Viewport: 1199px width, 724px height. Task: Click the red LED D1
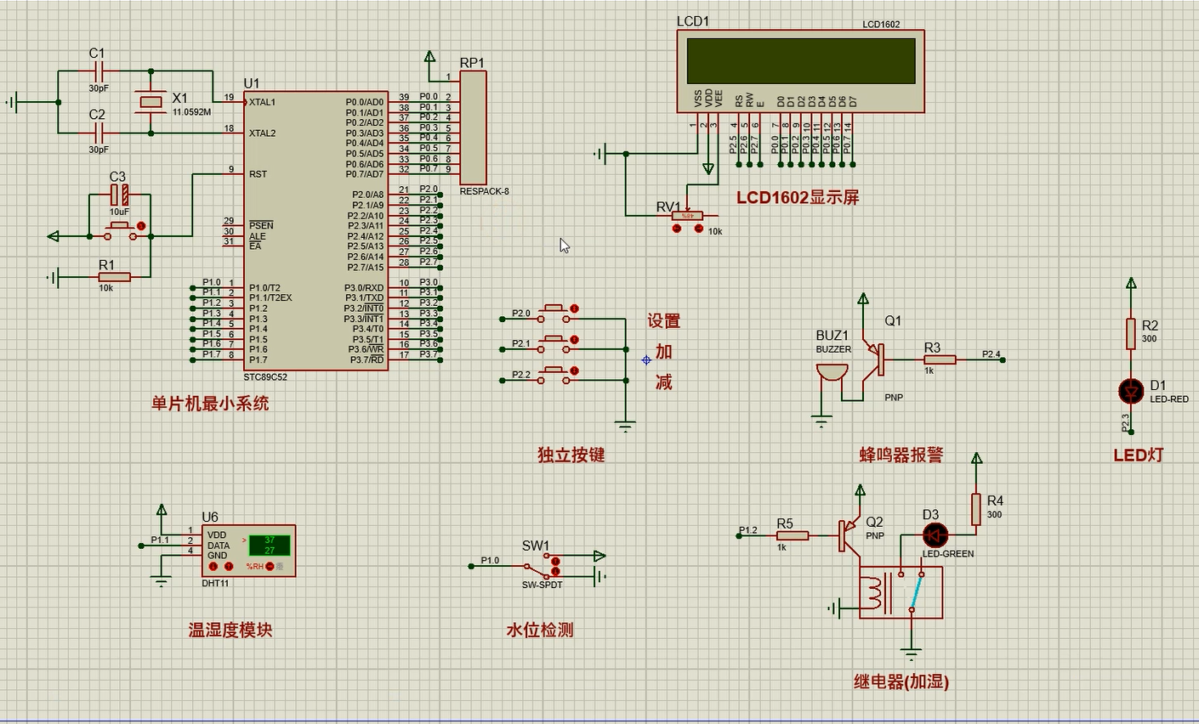click(1130, 391)
